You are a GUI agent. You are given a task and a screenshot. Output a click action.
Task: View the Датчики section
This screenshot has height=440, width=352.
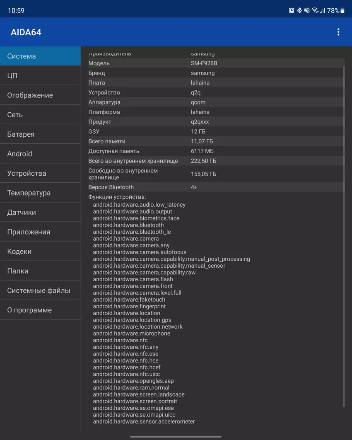(40, 212)
